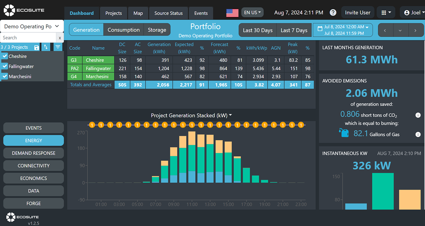Open the help icon next to the date
Viewport: 425px width, 226px height.
pyautogui.click(x=333, y=12)
